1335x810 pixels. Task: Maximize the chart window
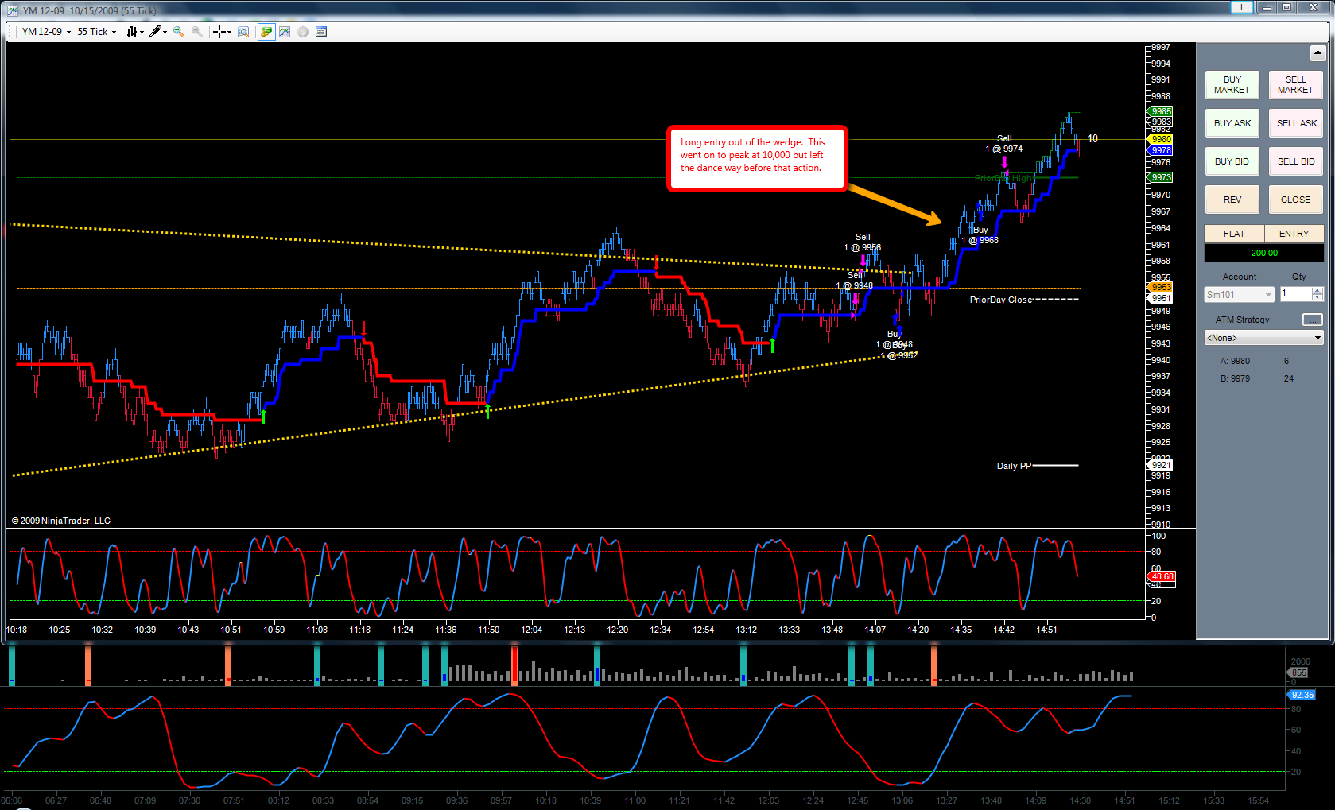pos(1286,7)
